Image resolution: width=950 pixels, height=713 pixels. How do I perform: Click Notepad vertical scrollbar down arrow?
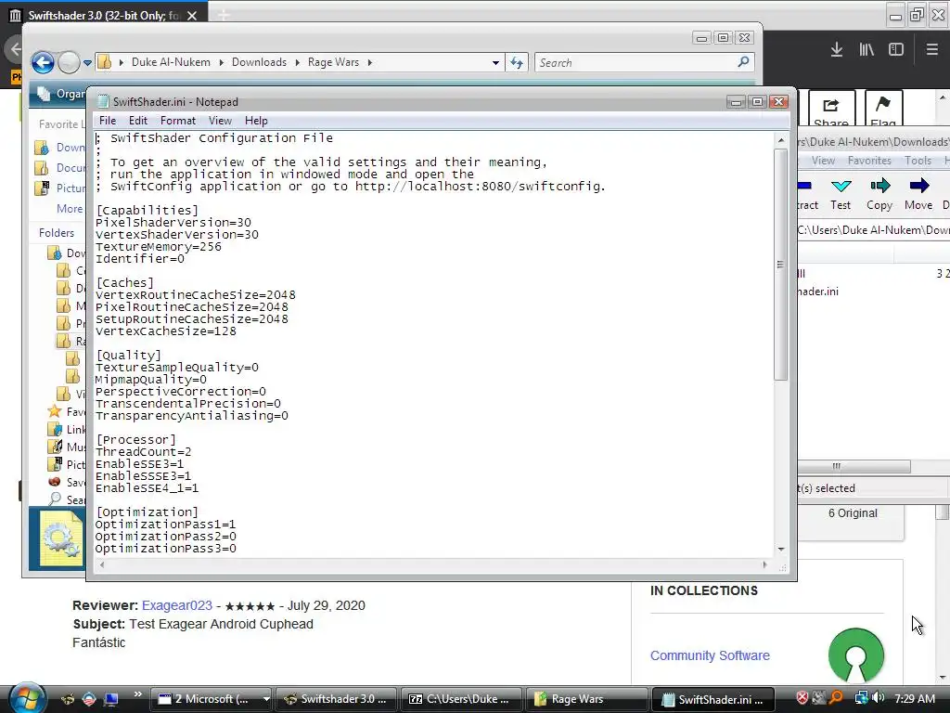click(781, 549)
